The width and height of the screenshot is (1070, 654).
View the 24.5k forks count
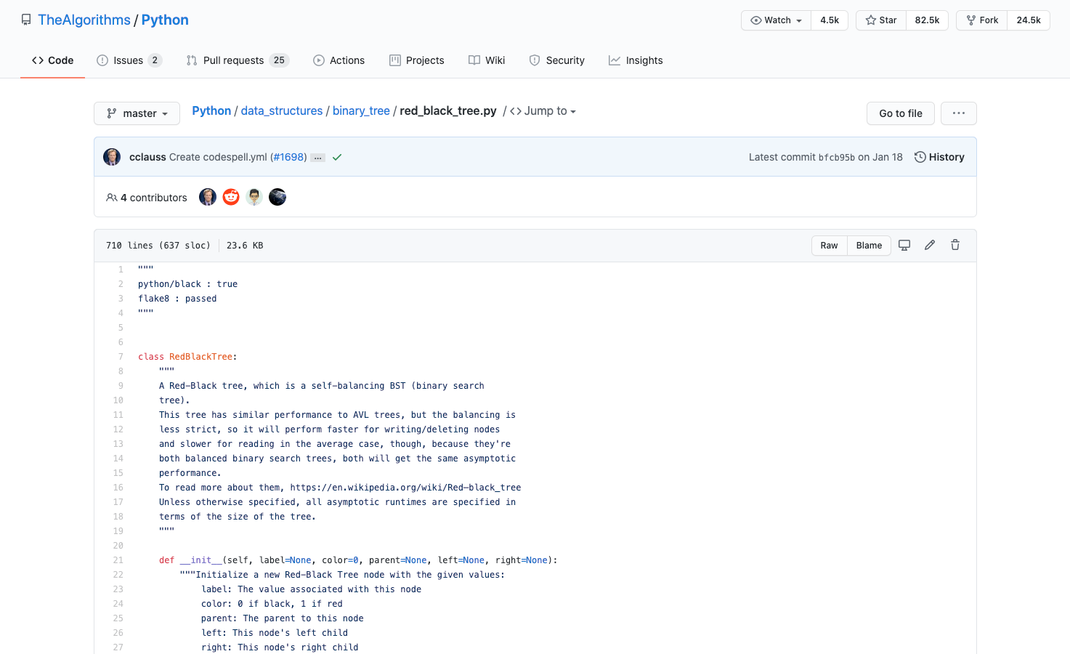(1029, 20)
